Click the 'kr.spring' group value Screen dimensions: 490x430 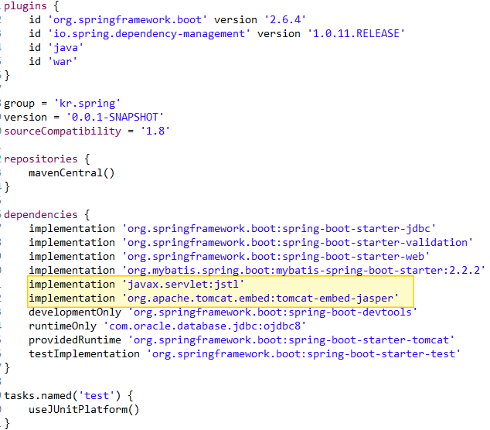coord(87,104)
